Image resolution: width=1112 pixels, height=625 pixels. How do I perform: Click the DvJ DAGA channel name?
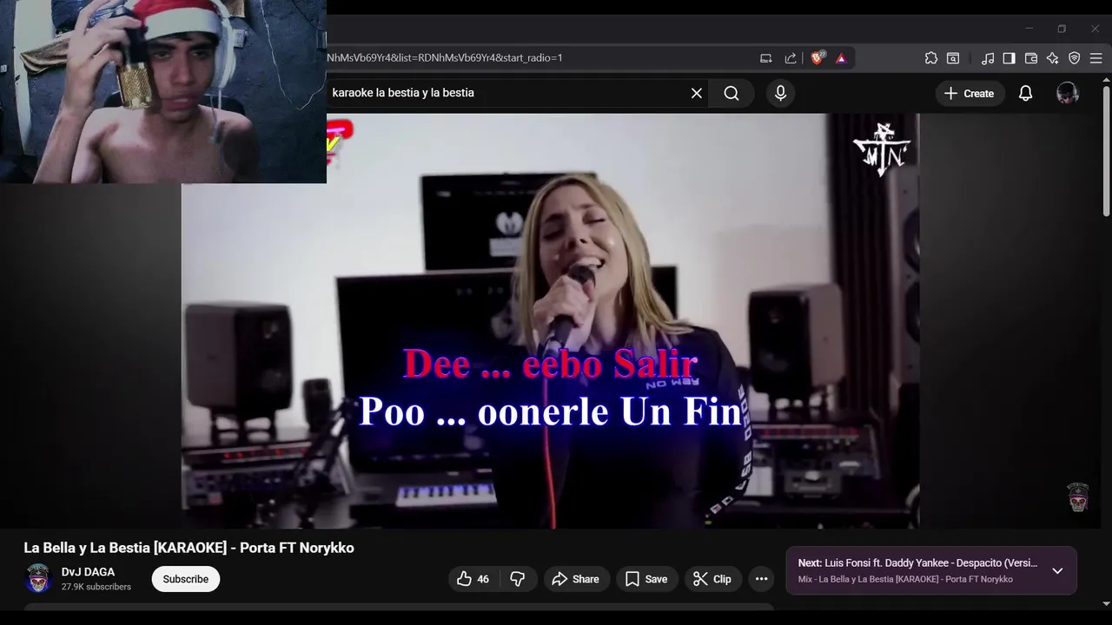click(x=88, y=572)
